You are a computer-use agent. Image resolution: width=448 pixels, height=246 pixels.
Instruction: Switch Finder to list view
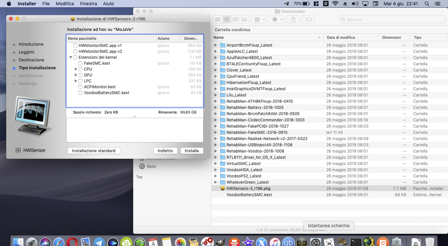click(226, 20)
